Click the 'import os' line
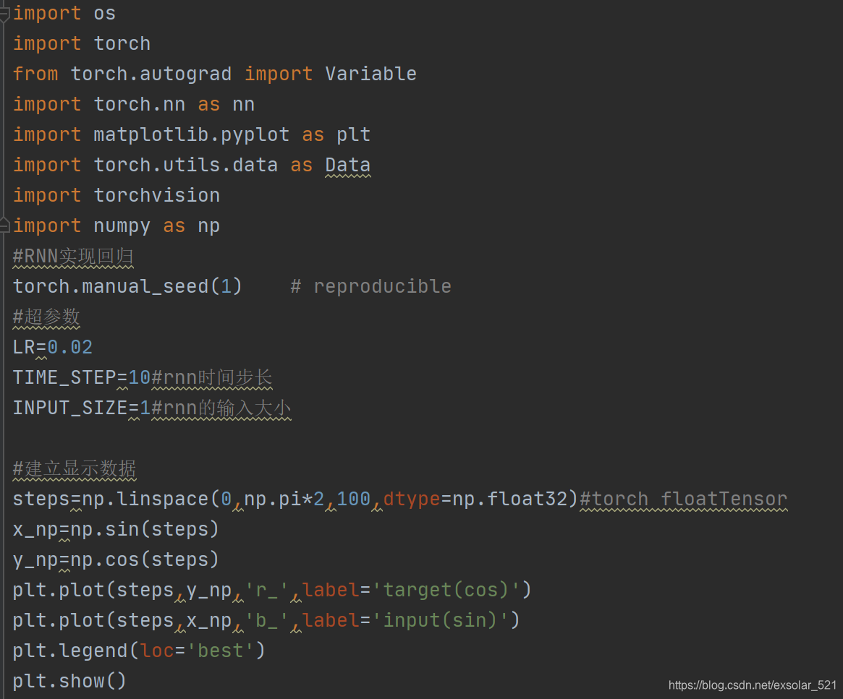This screenshot has height=699, width=843. coord(64,13)
